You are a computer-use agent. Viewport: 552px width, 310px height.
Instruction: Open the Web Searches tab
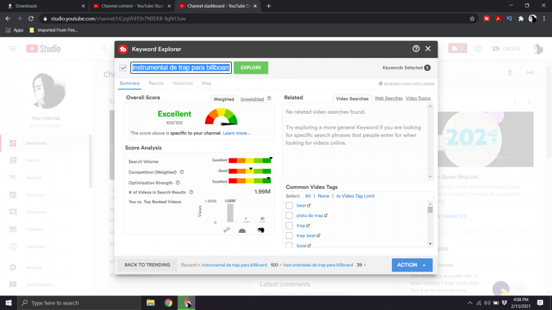pos(388,99)
